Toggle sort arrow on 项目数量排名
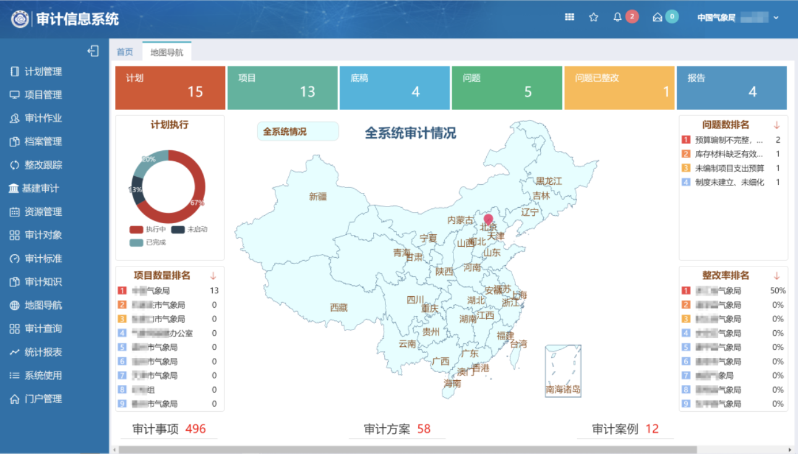Image resolution: width=798 pixels, height=455 pixels. (x=213, y=276)
